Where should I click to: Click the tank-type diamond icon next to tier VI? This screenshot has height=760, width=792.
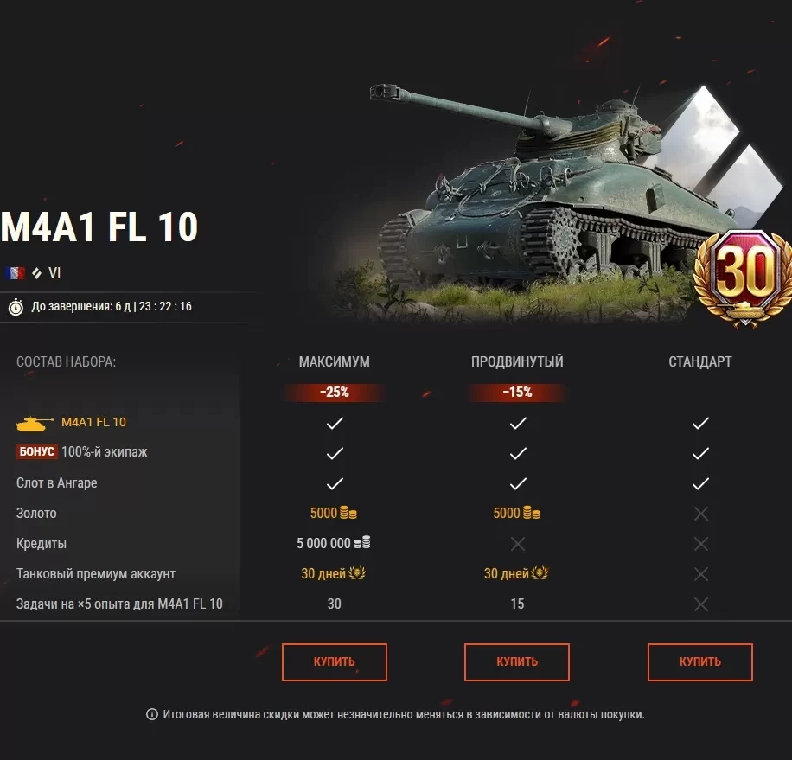[37, 273]
